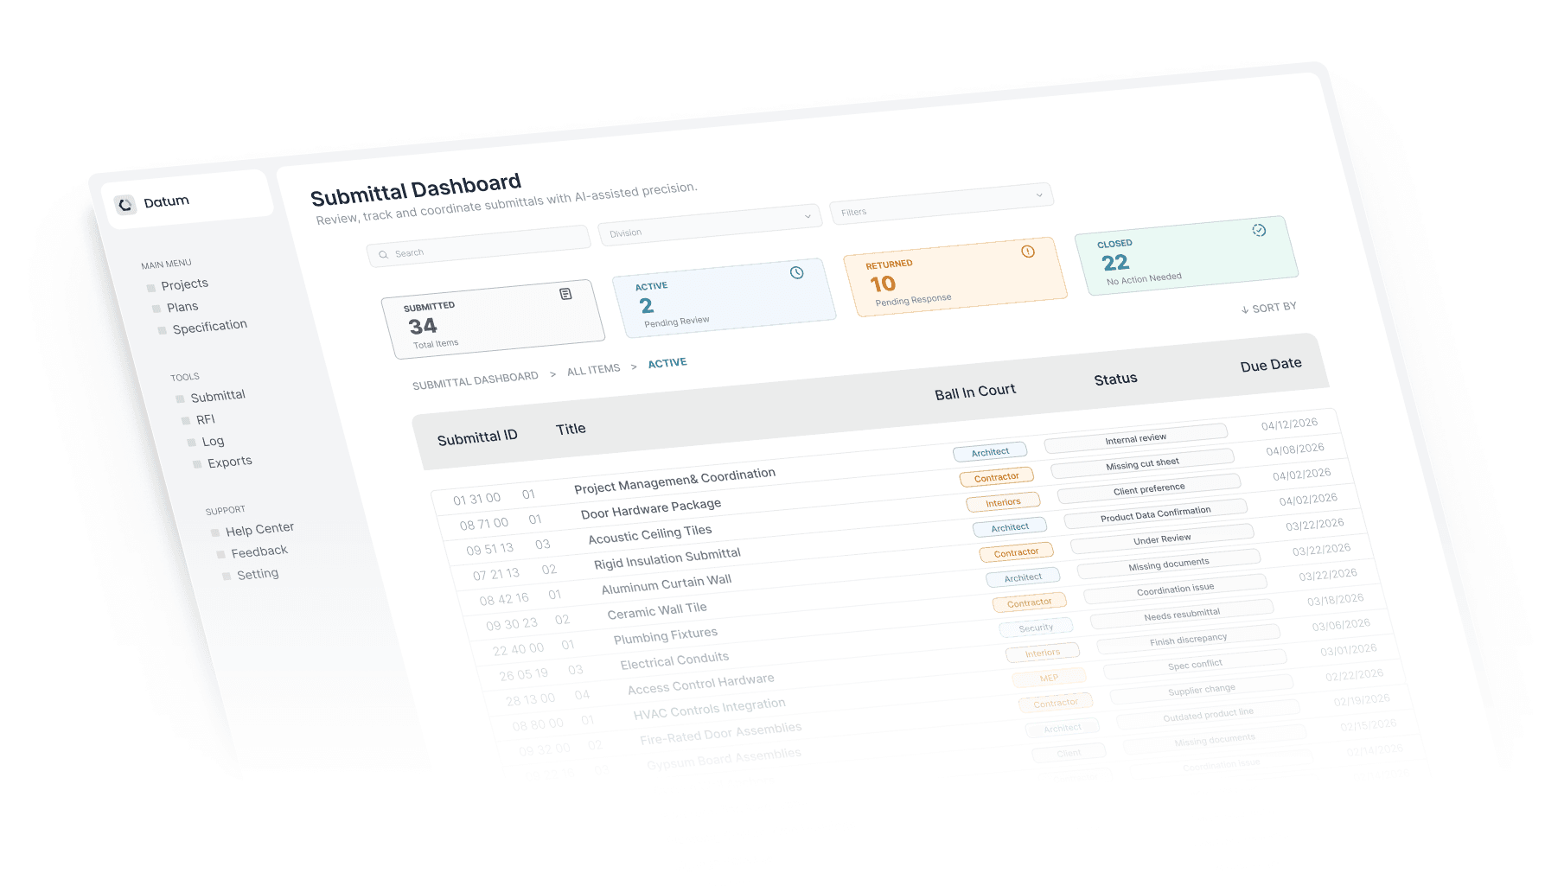Click submittal ID 01 31 00
Image resolution: width=1545 pixels, height=886 pixels.
tap(477, 499)
